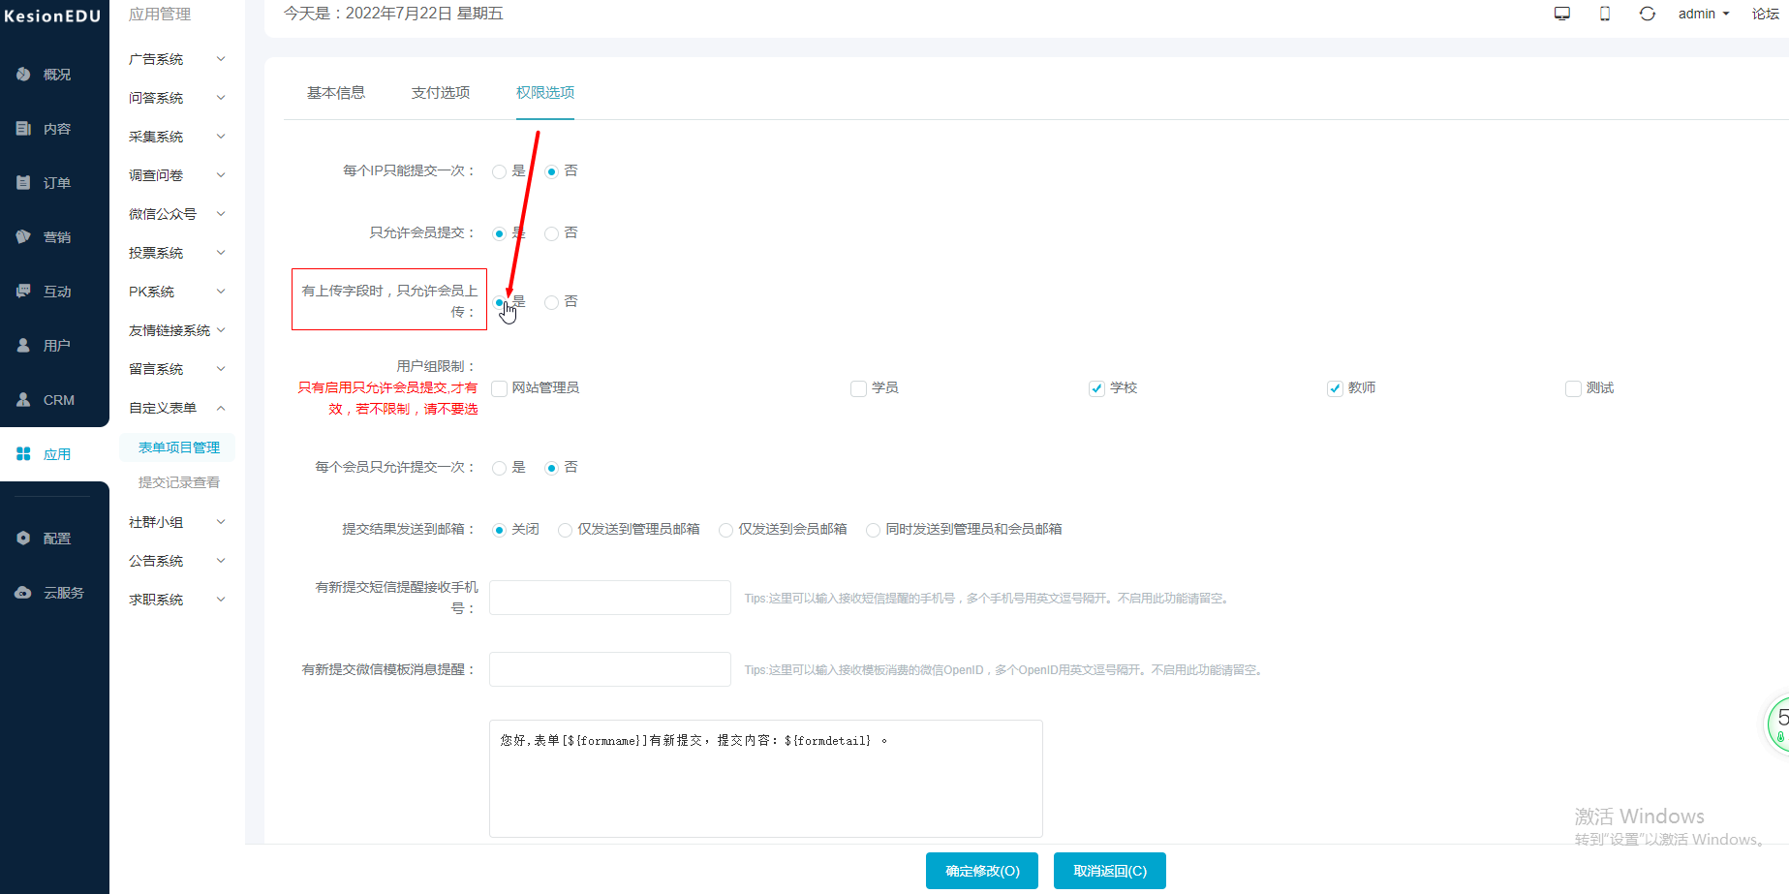This screenshot has width=1789, height=894.
Task: Open the 营销 marketing sidebar icon
Action: click(24, 237)
